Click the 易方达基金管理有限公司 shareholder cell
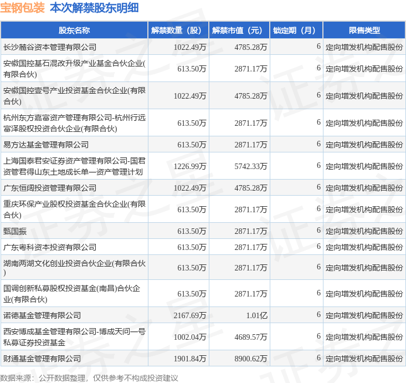This screenshot has width=406, height=383. pyautogui.click(x=46, y=145)
